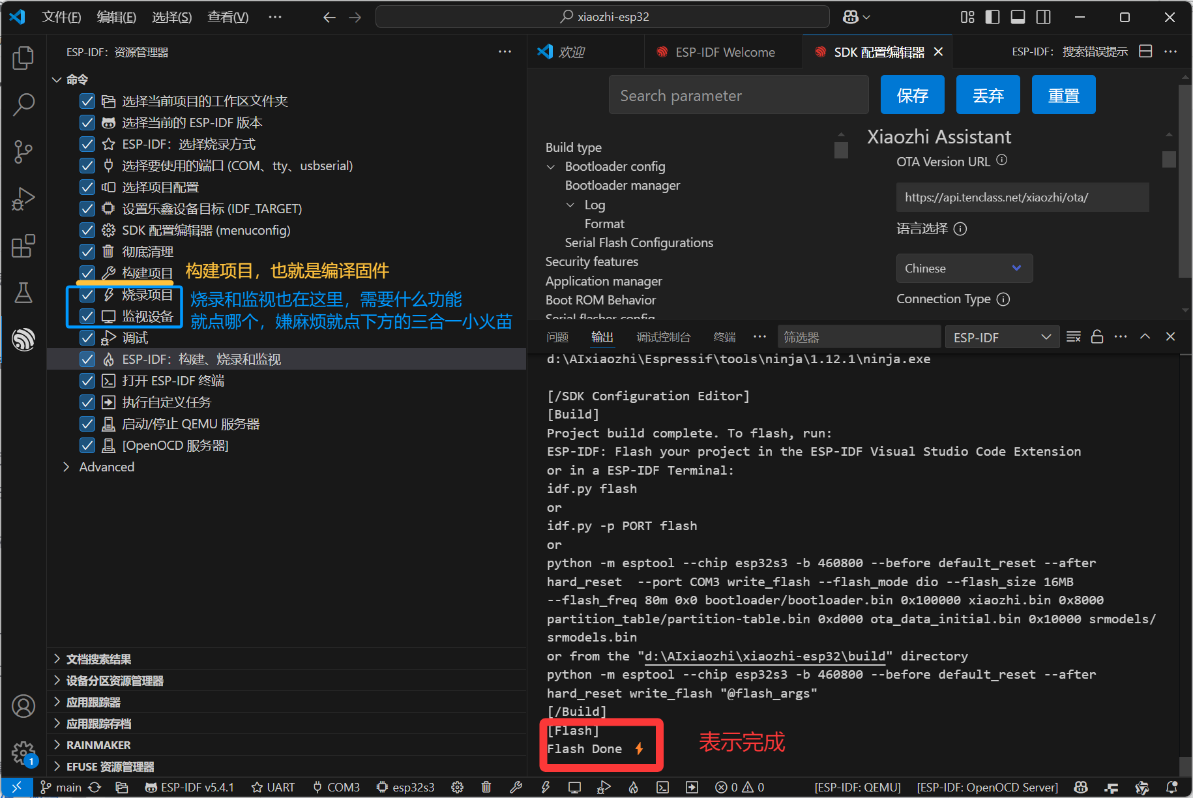Open the ESP-IDF Explorer in activity bar
The image size is (1193, 798).
tap(23, 339)
